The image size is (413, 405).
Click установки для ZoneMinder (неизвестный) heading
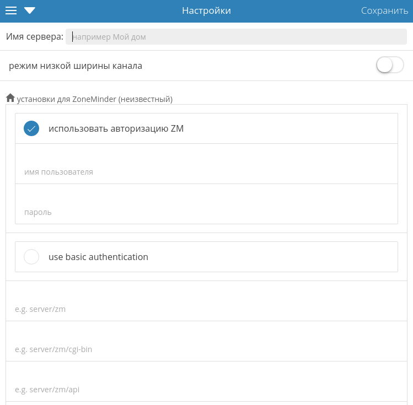click(x=94, y=99)
